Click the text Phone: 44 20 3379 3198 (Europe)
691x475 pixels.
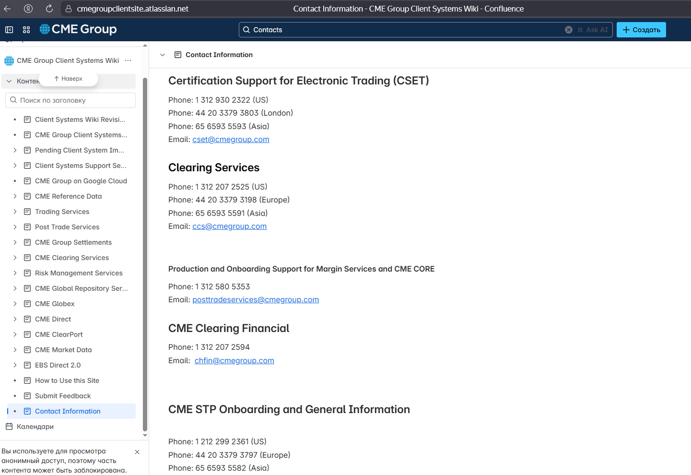point(229,200)
